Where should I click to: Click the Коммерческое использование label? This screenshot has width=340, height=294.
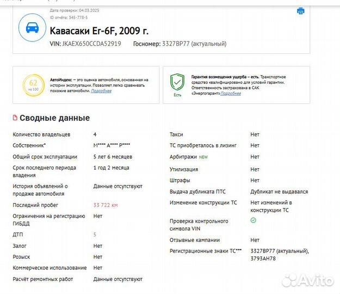pos(50,268)
